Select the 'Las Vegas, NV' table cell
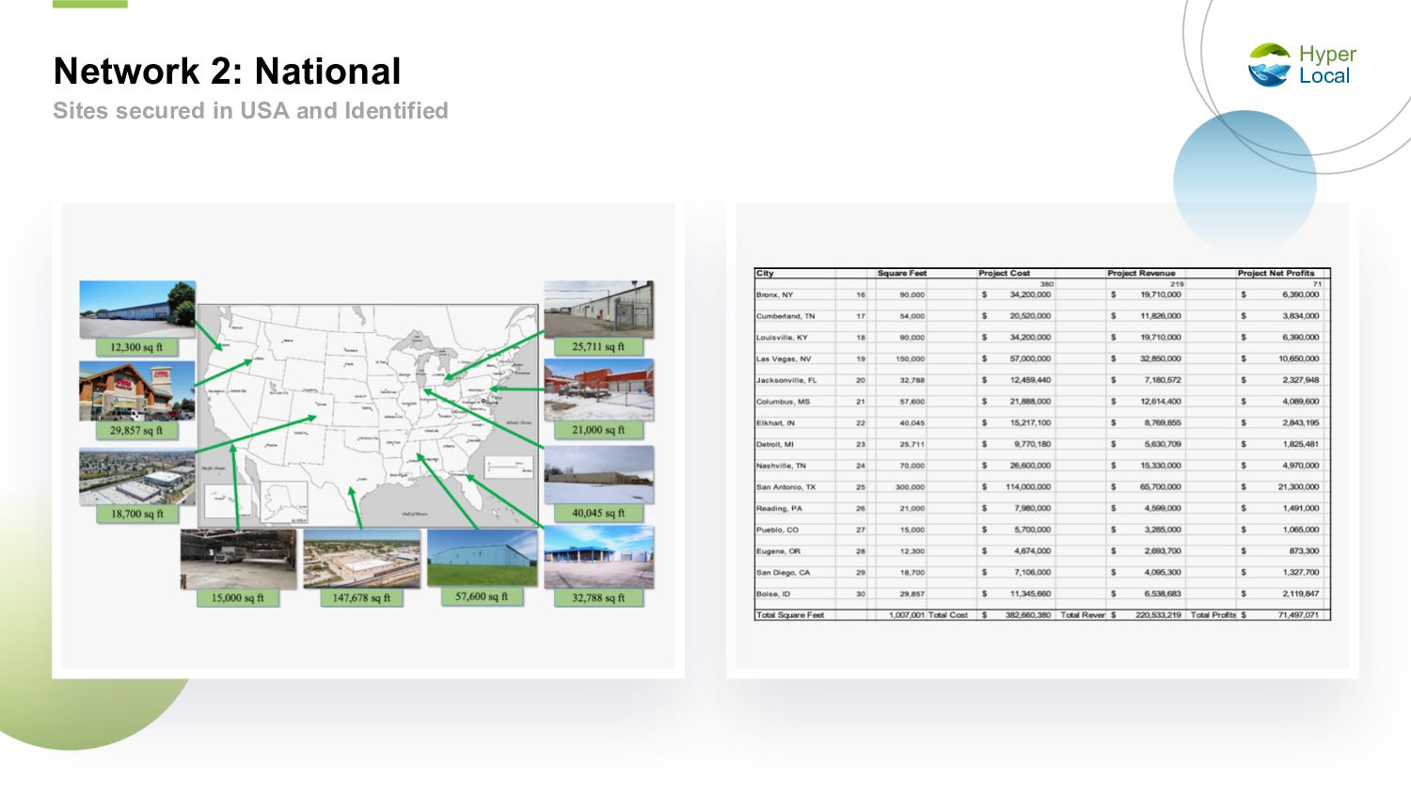 (784, 358)
